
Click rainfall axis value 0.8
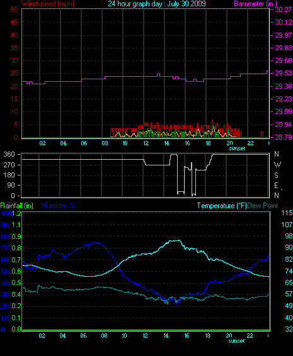pos(16,248)
